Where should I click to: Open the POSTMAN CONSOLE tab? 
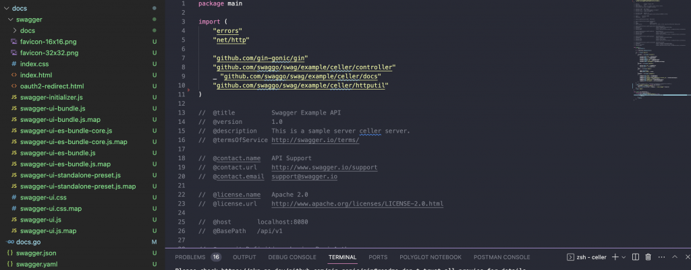click(502, 257)
